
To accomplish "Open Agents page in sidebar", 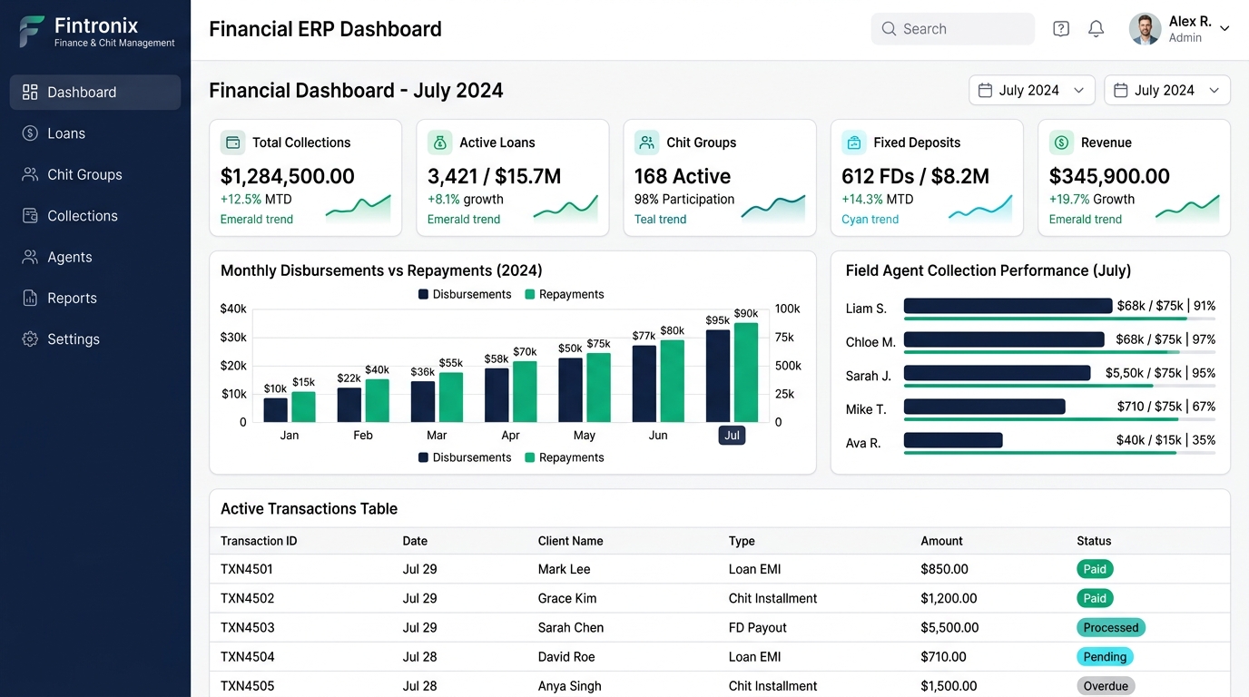I will click(95, 257).
